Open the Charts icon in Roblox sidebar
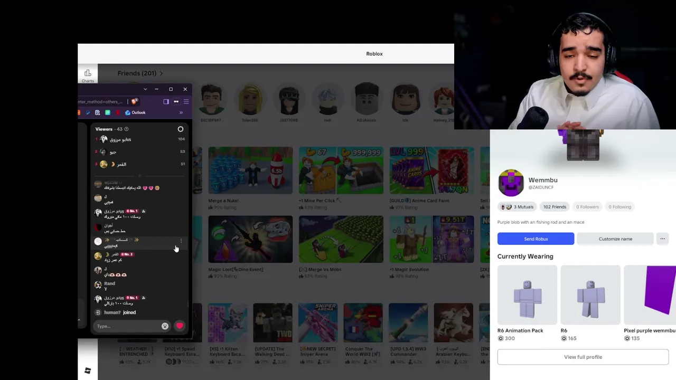The width and height of the screenshot is (676, 380). pos(88,75)
